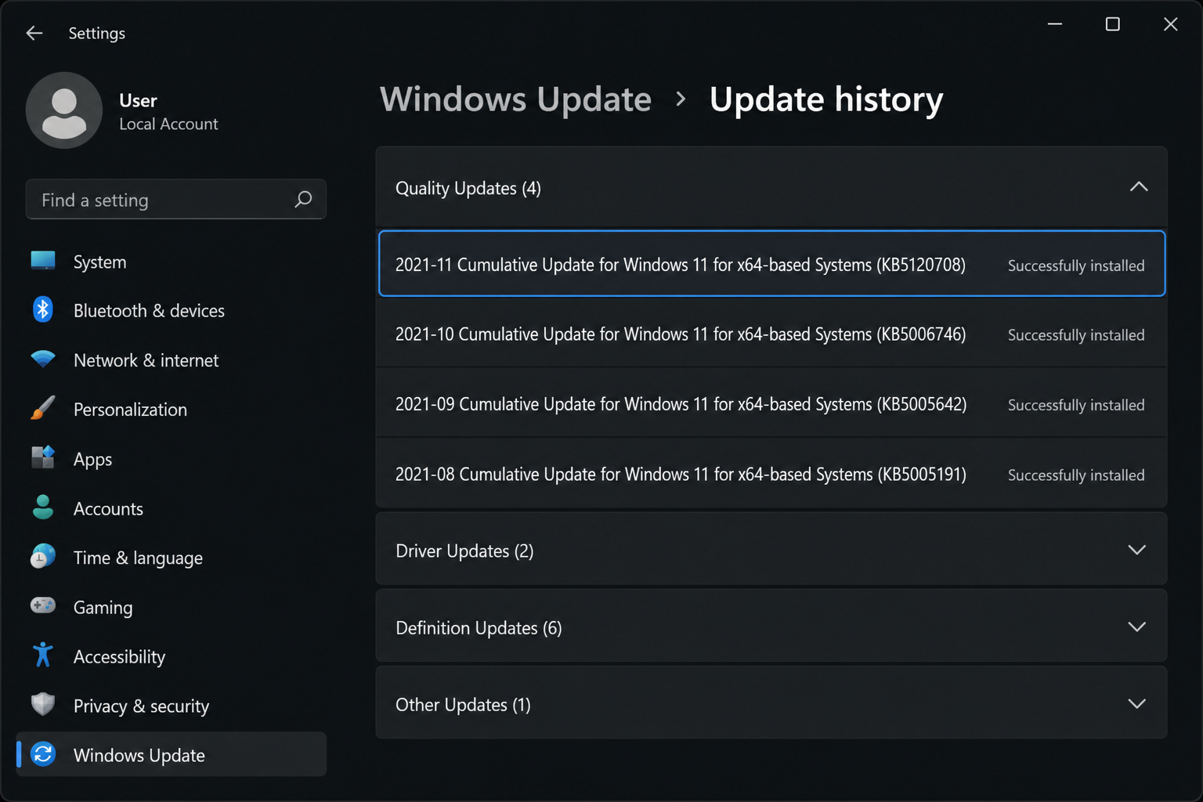1203x802 pixels.
Task: Click the User name text
Action: pos(138,101)
